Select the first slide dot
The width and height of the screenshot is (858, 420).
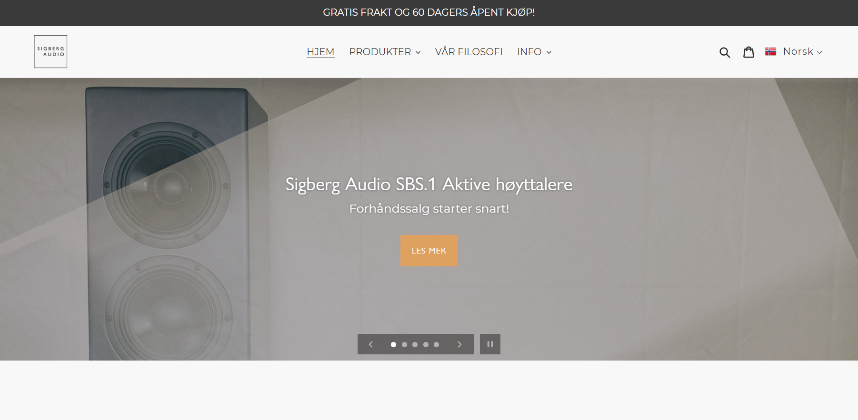(393, 344)
